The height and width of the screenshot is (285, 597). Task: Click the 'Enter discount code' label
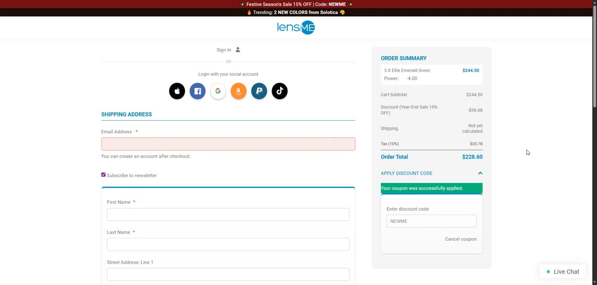pos(408,209)
